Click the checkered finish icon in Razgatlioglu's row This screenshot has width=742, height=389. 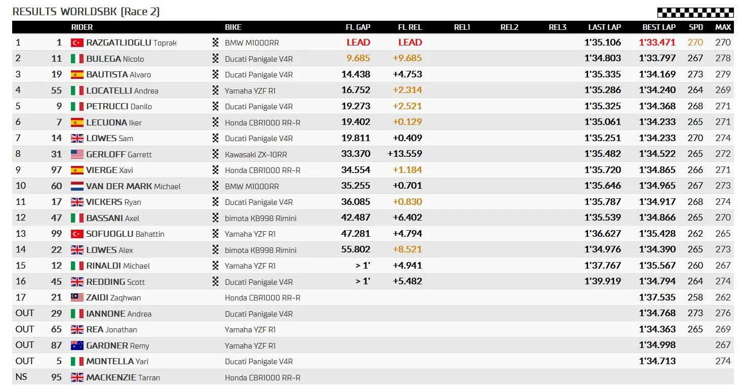[216, 43]
